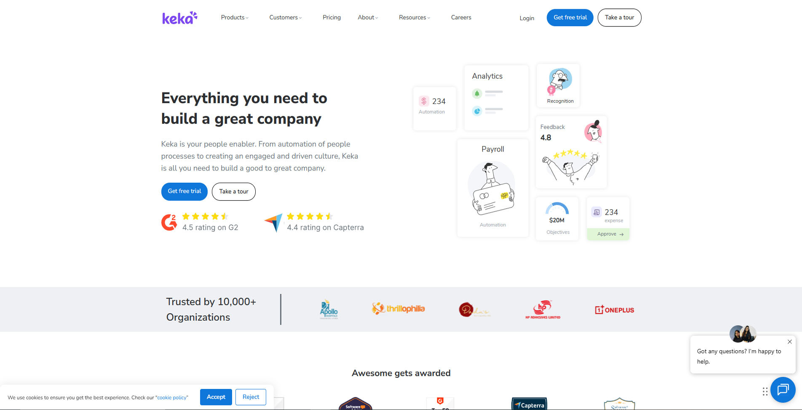This screenshot has height=410, width=802.
Task: Expand the Customers dropdown menu
Action: click(x=285, y=18)
